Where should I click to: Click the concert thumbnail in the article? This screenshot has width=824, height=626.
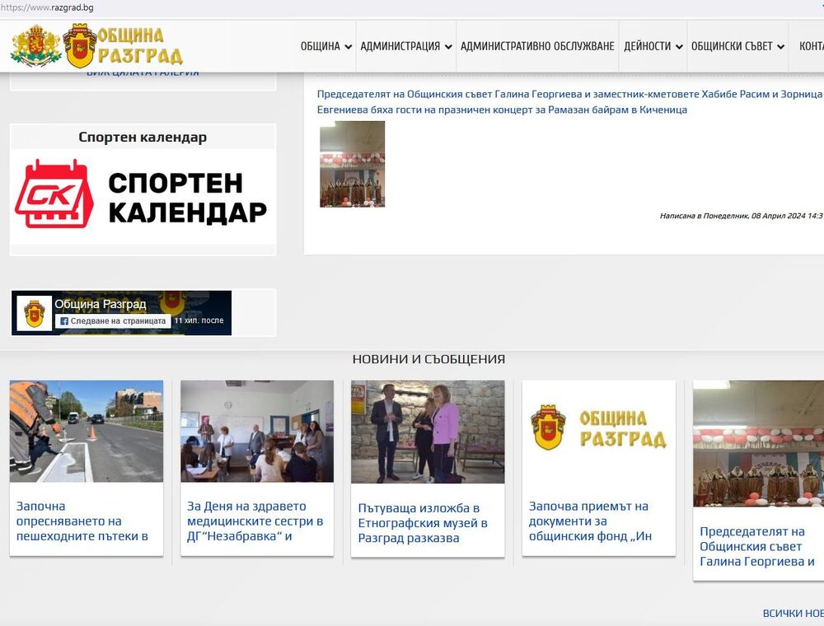pos(352,164)
